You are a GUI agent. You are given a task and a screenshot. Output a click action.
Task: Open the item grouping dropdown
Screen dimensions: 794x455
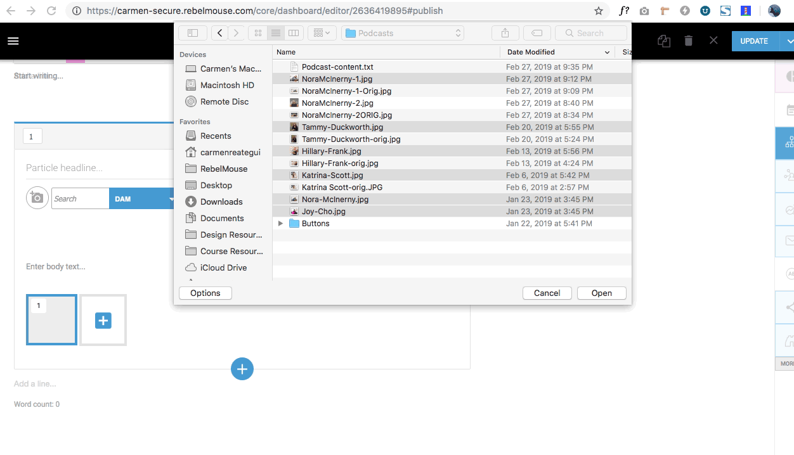click(322, 33)
